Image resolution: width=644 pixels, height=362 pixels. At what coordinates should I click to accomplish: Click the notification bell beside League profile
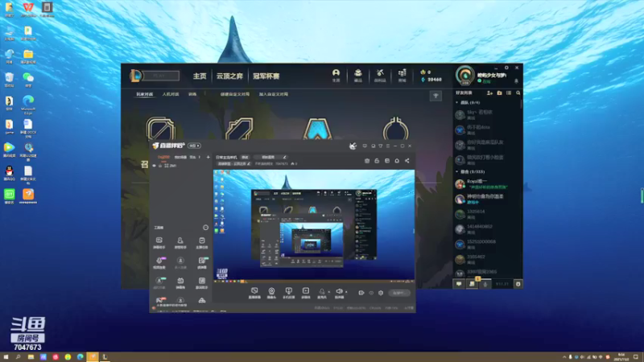pos(516,81)
